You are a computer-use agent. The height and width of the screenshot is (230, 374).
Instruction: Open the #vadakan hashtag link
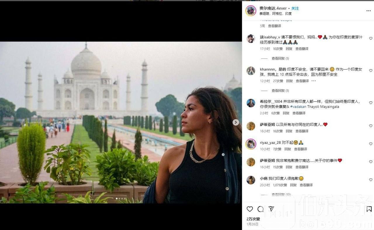(299, 107)
